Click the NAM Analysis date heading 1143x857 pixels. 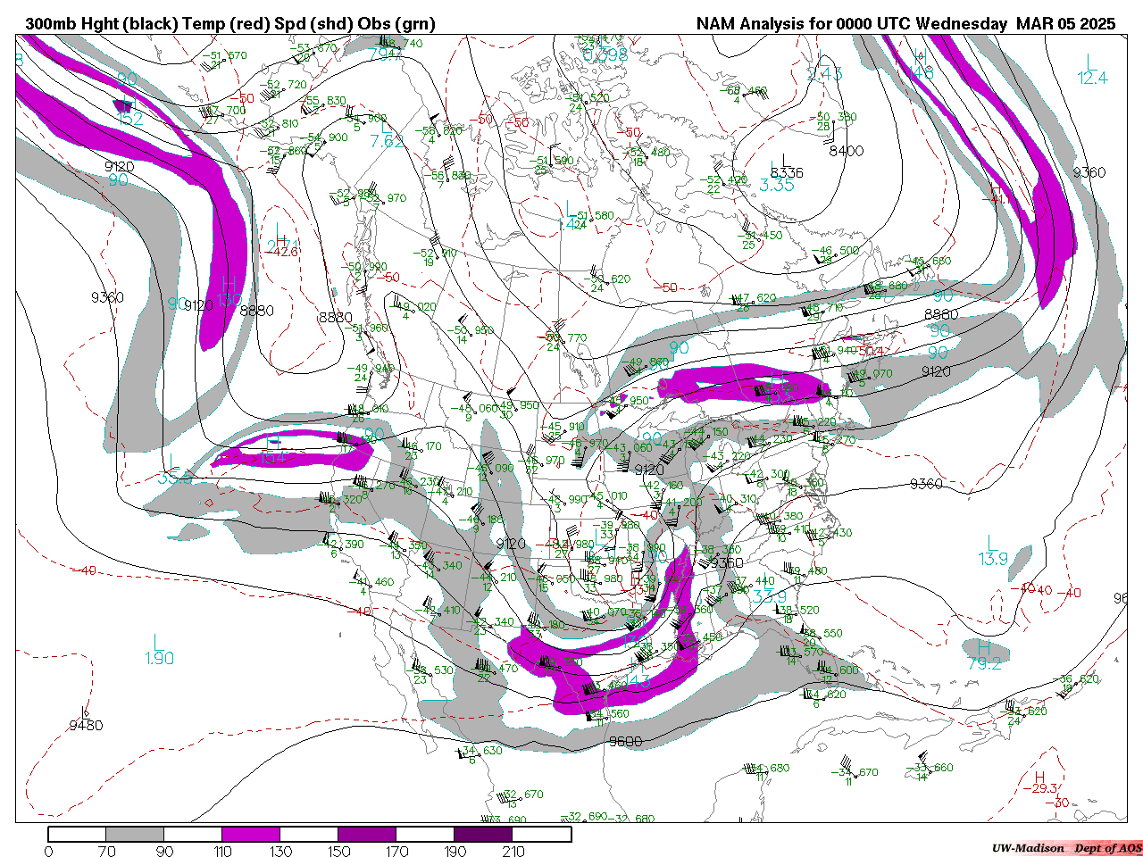pyautogui.click(x=905, y=24)
